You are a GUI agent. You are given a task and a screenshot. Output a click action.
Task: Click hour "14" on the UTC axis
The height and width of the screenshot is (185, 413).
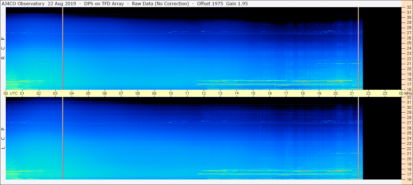237,93
